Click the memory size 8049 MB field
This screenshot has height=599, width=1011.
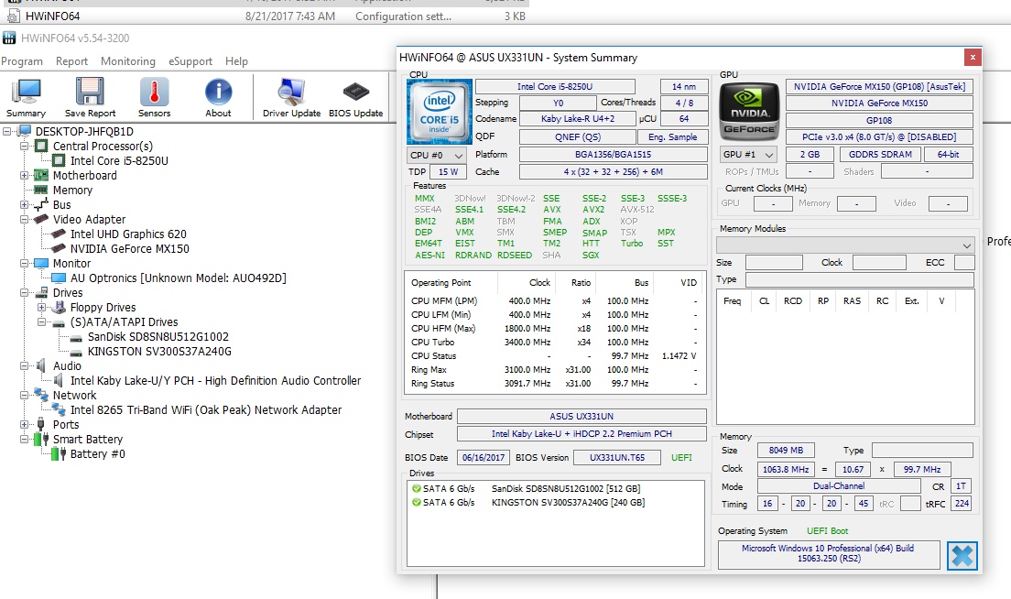tap(786, 450)
